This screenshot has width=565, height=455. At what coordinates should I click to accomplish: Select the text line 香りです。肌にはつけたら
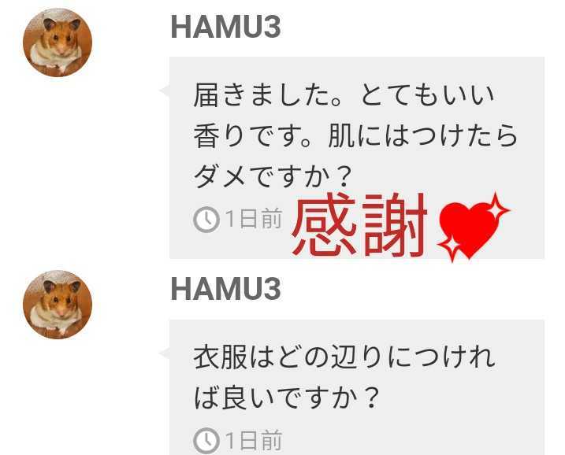click(355, 136)
